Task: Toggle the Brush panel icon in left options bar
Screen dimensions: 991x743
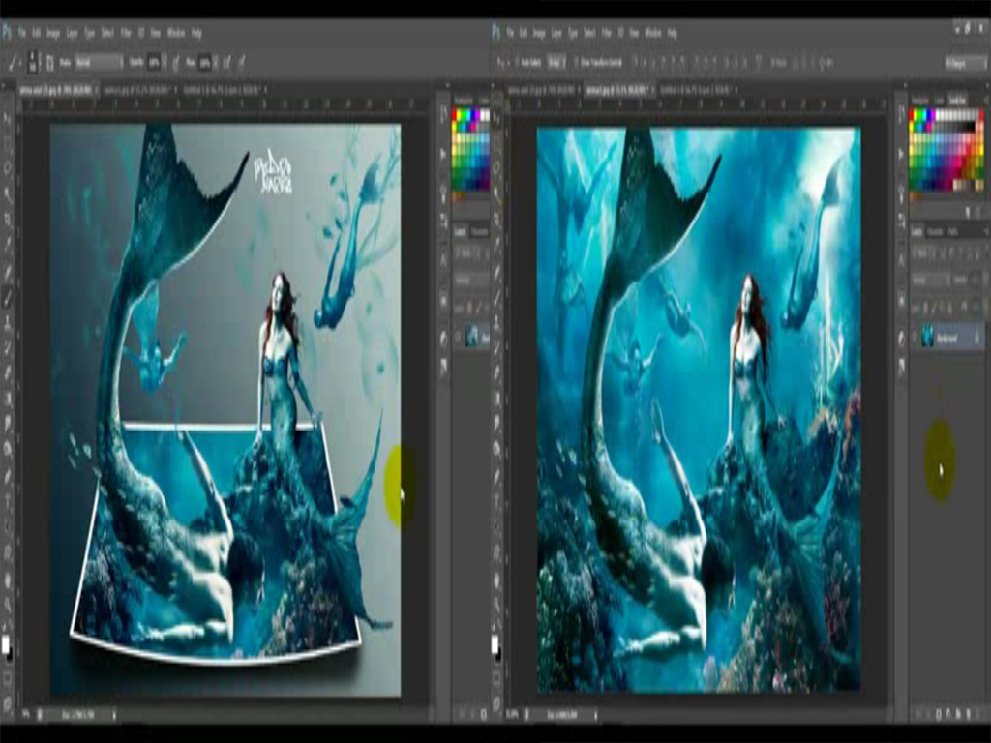Action: (50, 63)
